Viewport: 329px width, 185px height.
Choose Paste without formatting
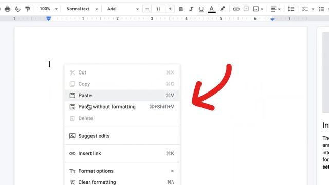pos(122,107)
